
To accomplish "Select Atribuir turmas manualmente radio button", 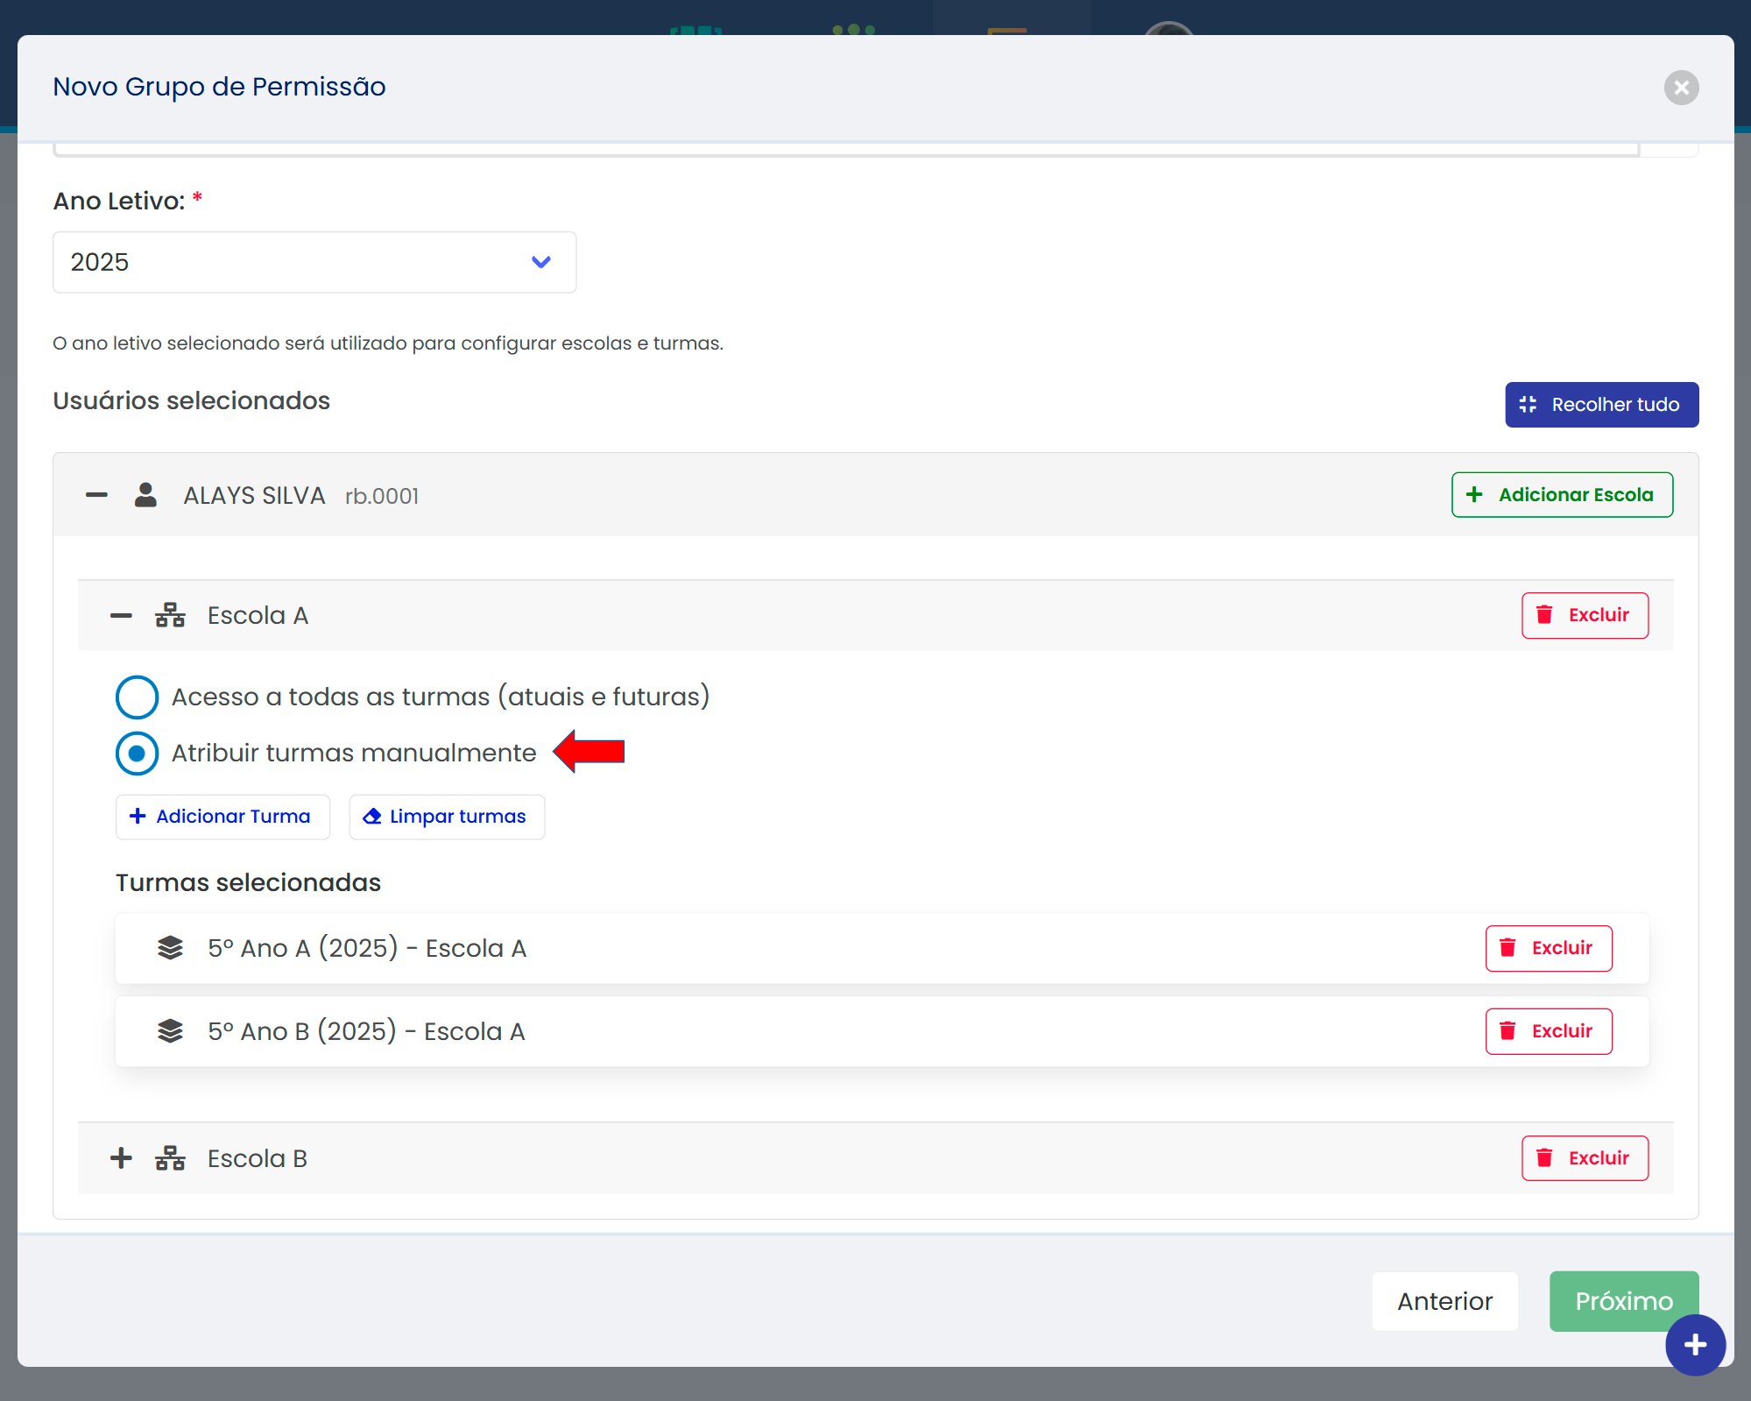I will [138, 753].
